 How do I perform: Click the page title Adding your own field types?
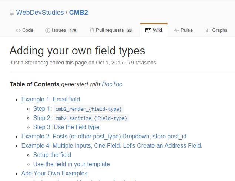click(x=77, y=51)
